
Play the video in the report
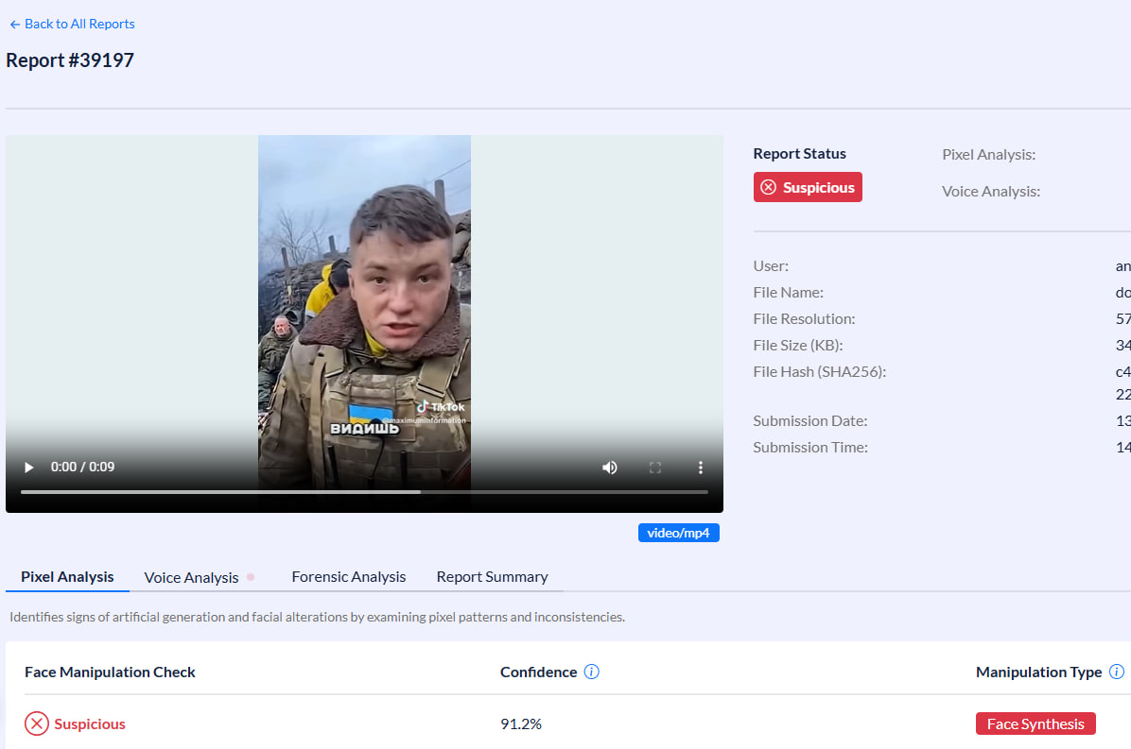(28, 468)
